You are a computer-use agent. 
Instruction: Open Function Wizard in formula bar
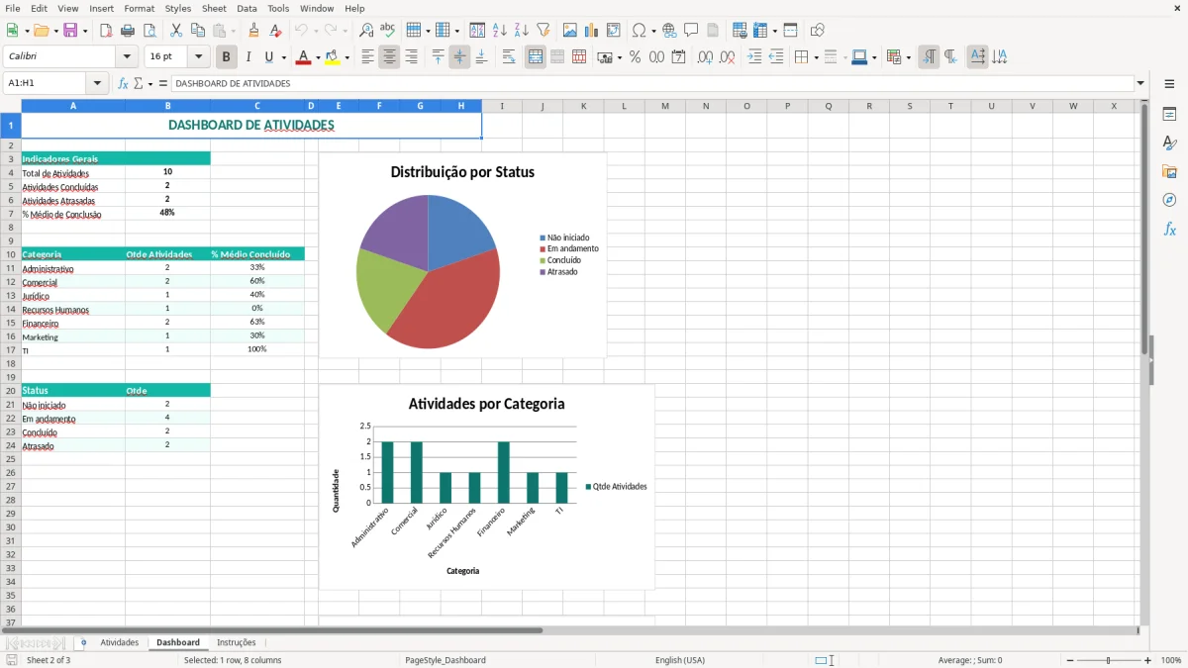(123, 84)
